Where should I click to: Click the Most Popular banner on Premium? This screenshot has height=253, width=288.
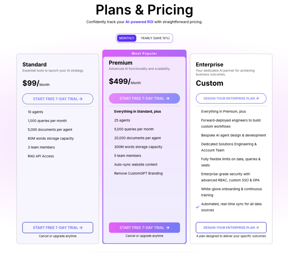pyautogui.click(x=144, y=53)
